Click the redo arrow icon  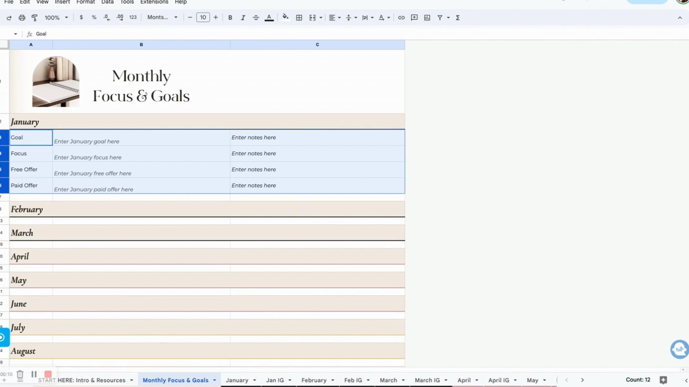pyautogui.click(x=9, y=17)
